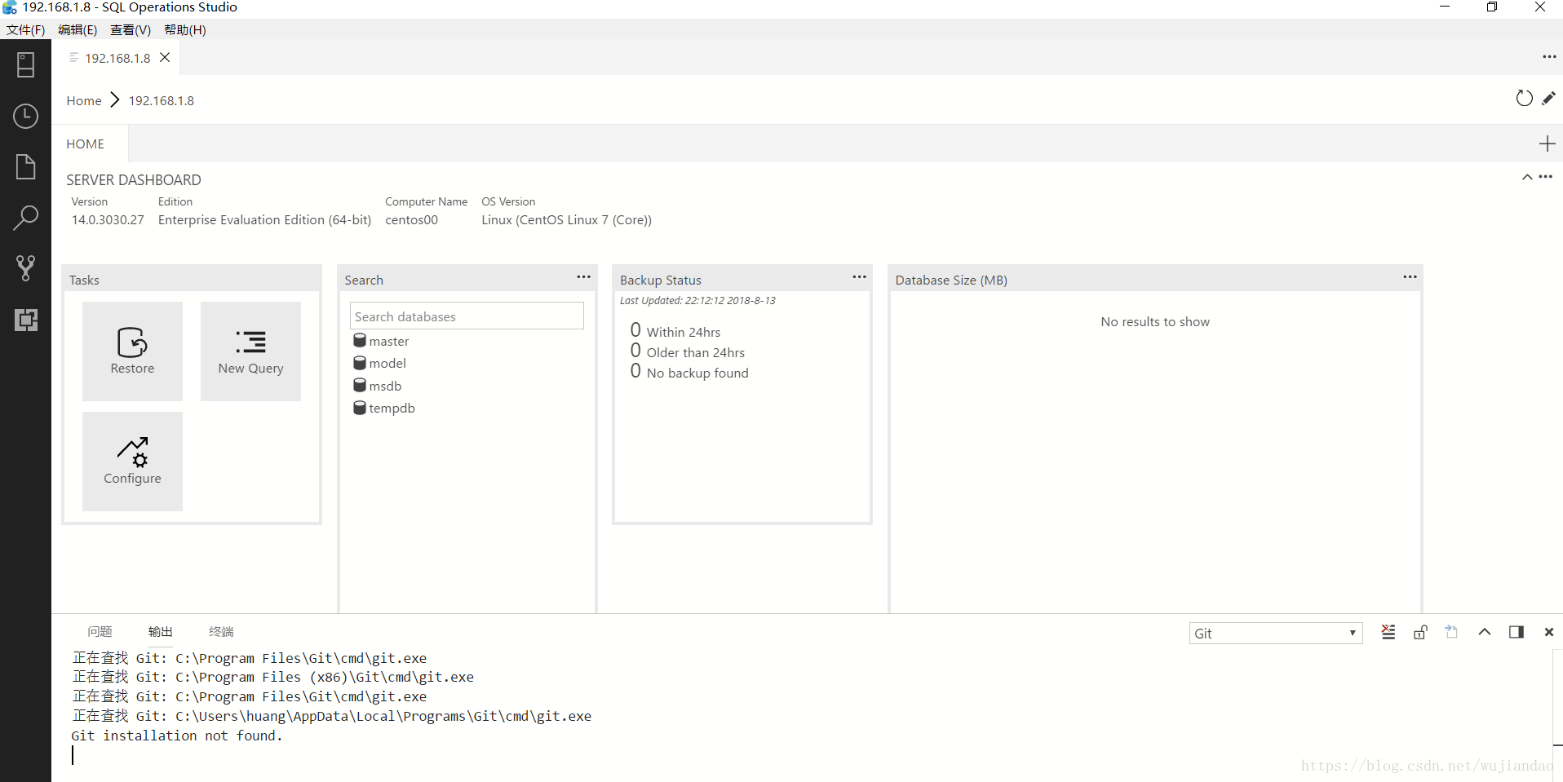Open the 查看(V) menu
Screen dimensions: 1563x782
(131, 29)
